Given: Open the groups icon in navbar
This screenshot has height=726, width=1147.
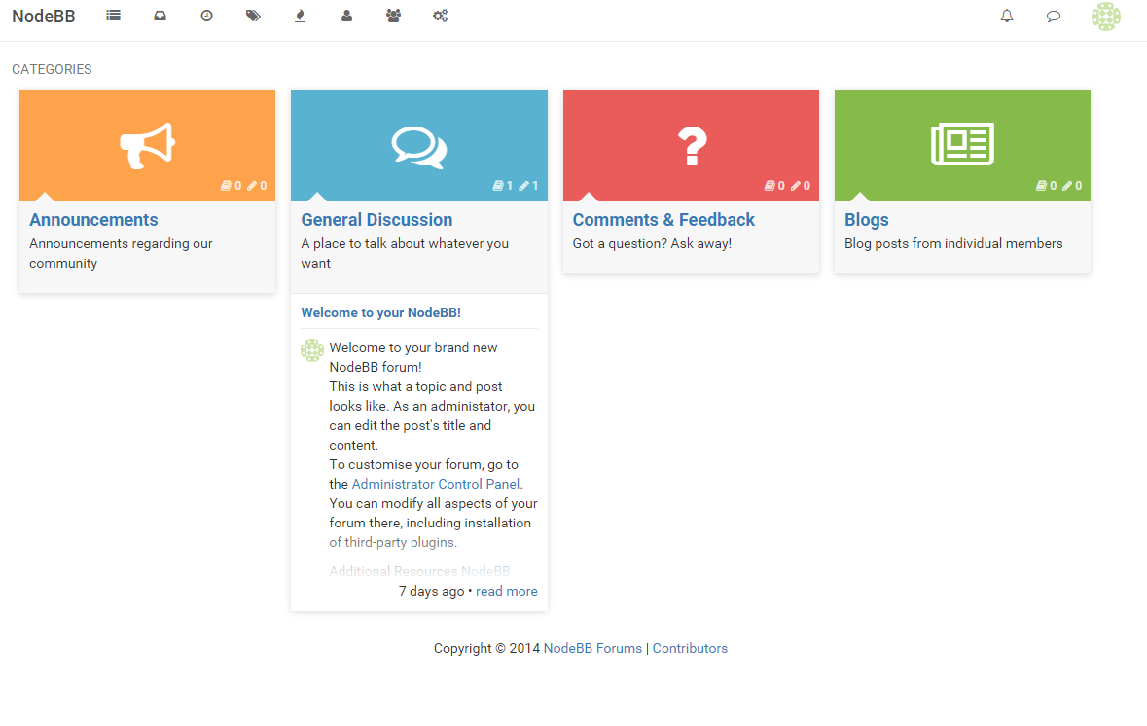Looking at the screenshot, I should [394, 16].
